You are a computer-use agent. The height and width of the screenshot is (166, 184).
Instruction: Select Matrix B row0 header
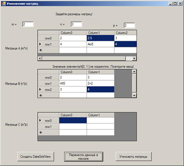(49, 77)
